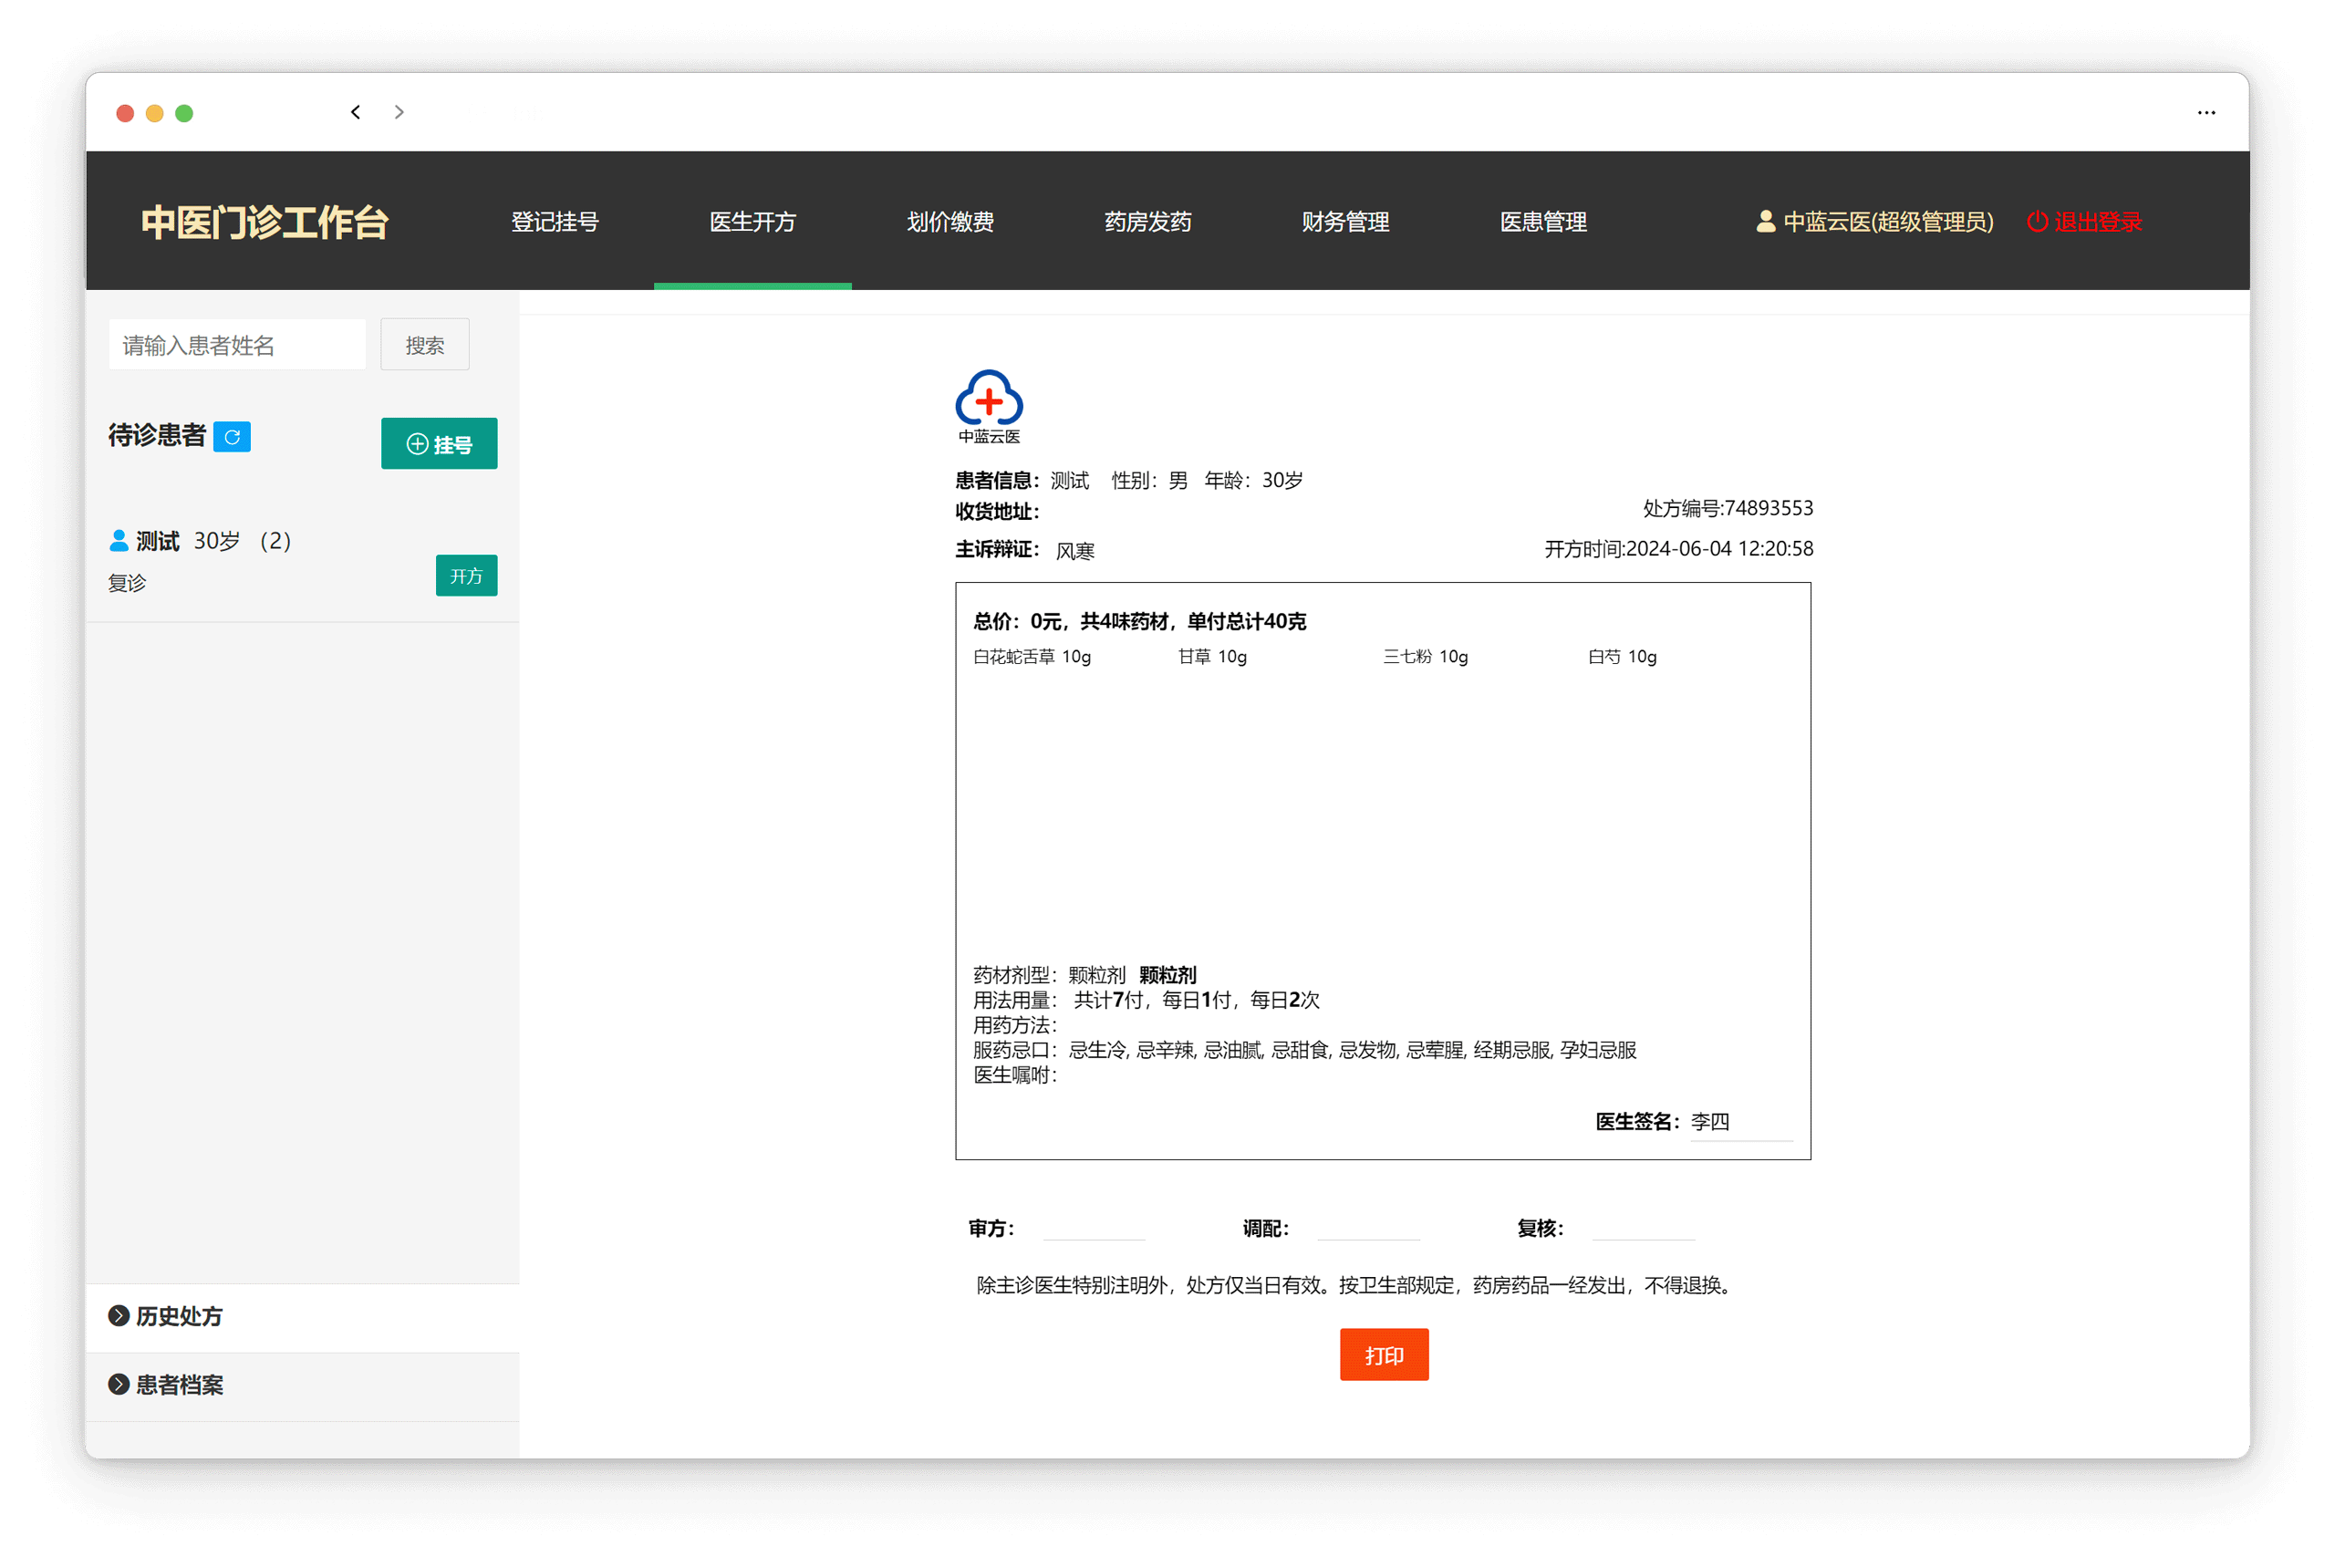Click the refresh icon beside 待诊患者
2335x1557 pixels.
pos(233,437)
